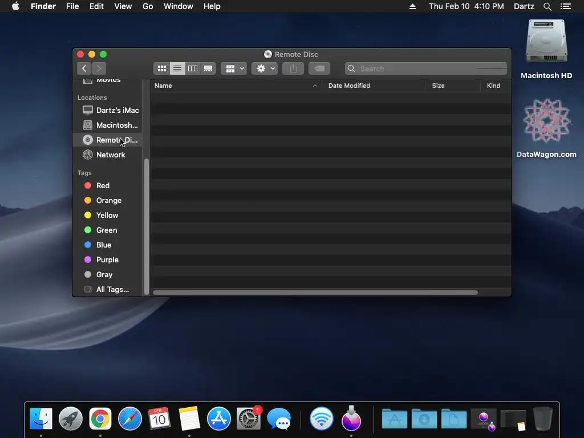Click the Share toolbar button
Image resolution: width=584 pixels, height=438 pixels.
point(293,68)
